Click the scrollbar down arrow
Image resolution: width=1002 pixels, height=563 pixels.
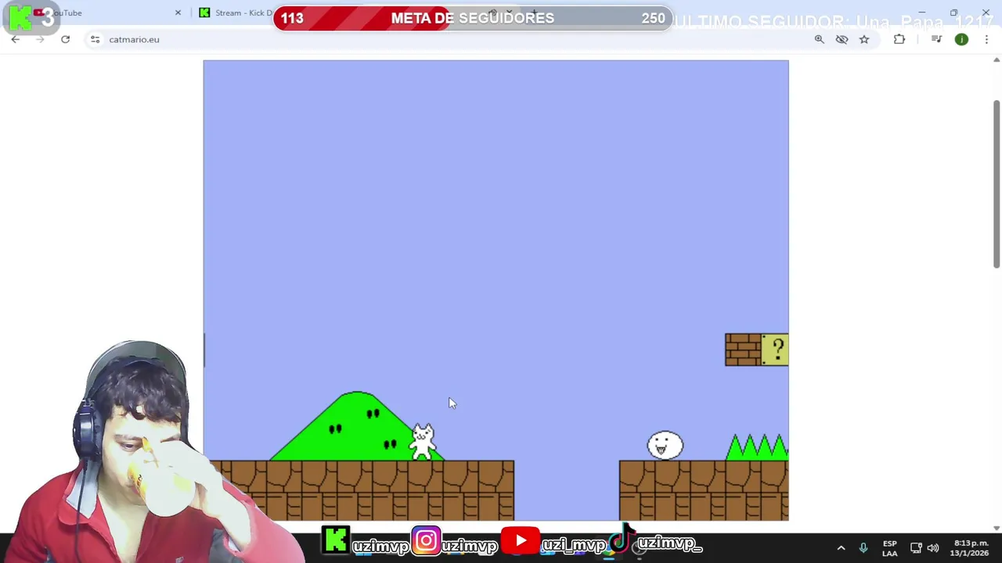click(x=997, y=528)
